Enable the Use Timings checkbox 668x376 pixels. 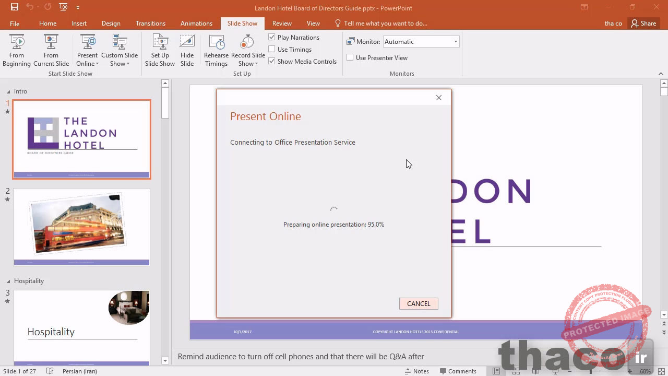tap(272, 50)
